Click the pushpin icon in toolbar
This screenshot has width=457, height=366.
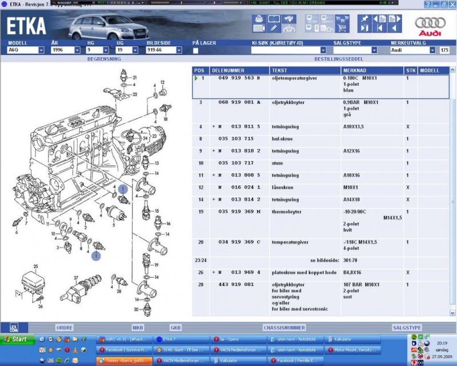point(364,18)
